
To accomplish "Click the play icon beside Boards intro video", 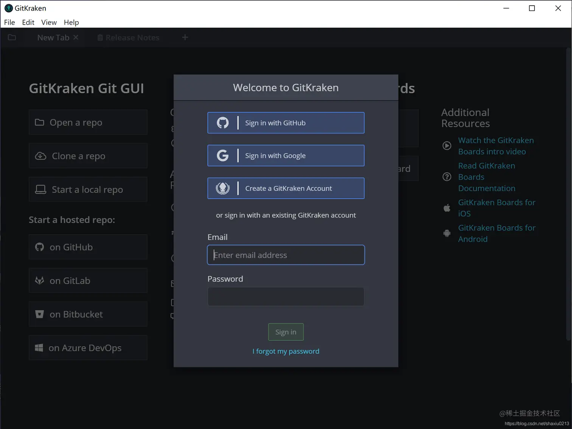I will [x=447, y=146].
